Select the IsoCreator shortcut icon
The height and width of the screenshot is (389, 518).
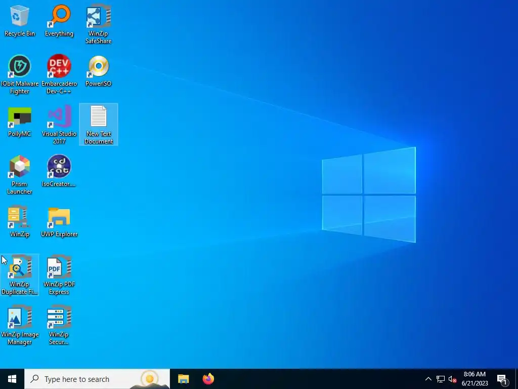pos(59,171)
